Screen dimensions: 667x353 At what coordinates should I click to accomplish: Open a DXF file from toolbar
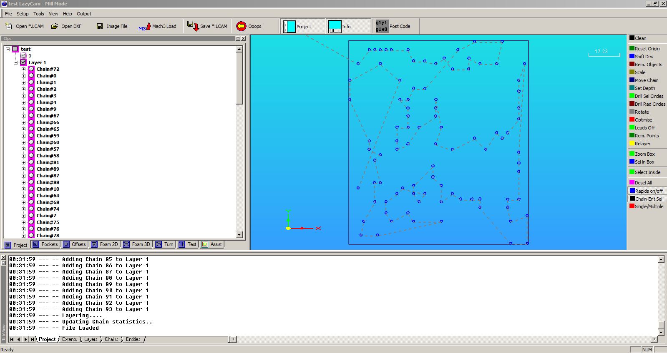[55, 26]
